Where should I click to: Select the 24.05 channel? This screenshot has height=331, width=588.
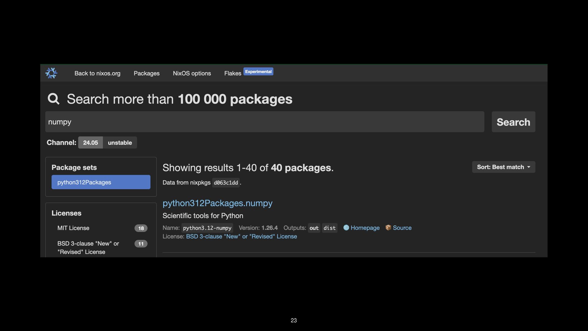(x=90, y=143)
